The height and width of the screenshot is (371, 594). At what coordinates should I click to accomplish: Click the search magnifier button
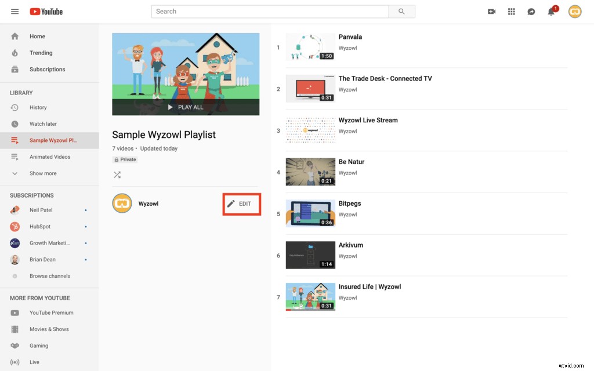coord(401,11)
